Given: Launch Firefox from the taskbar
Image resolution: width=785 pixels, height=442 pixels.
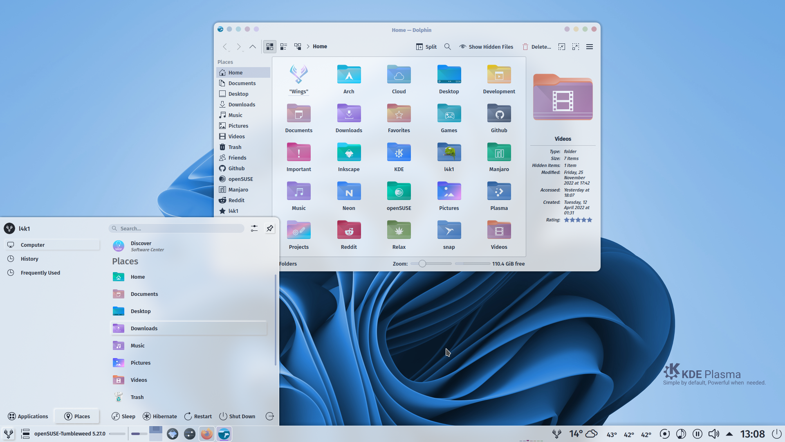Looking at the screenshot, I should click(207, 434).
